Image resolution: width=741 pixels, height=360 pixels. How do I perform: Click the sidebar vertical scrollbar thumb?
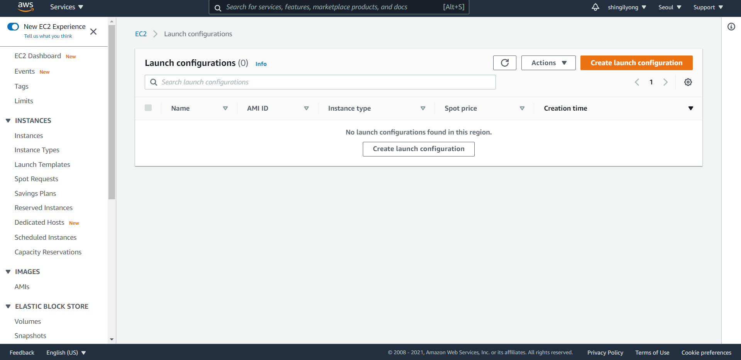(x=112, y=112)
